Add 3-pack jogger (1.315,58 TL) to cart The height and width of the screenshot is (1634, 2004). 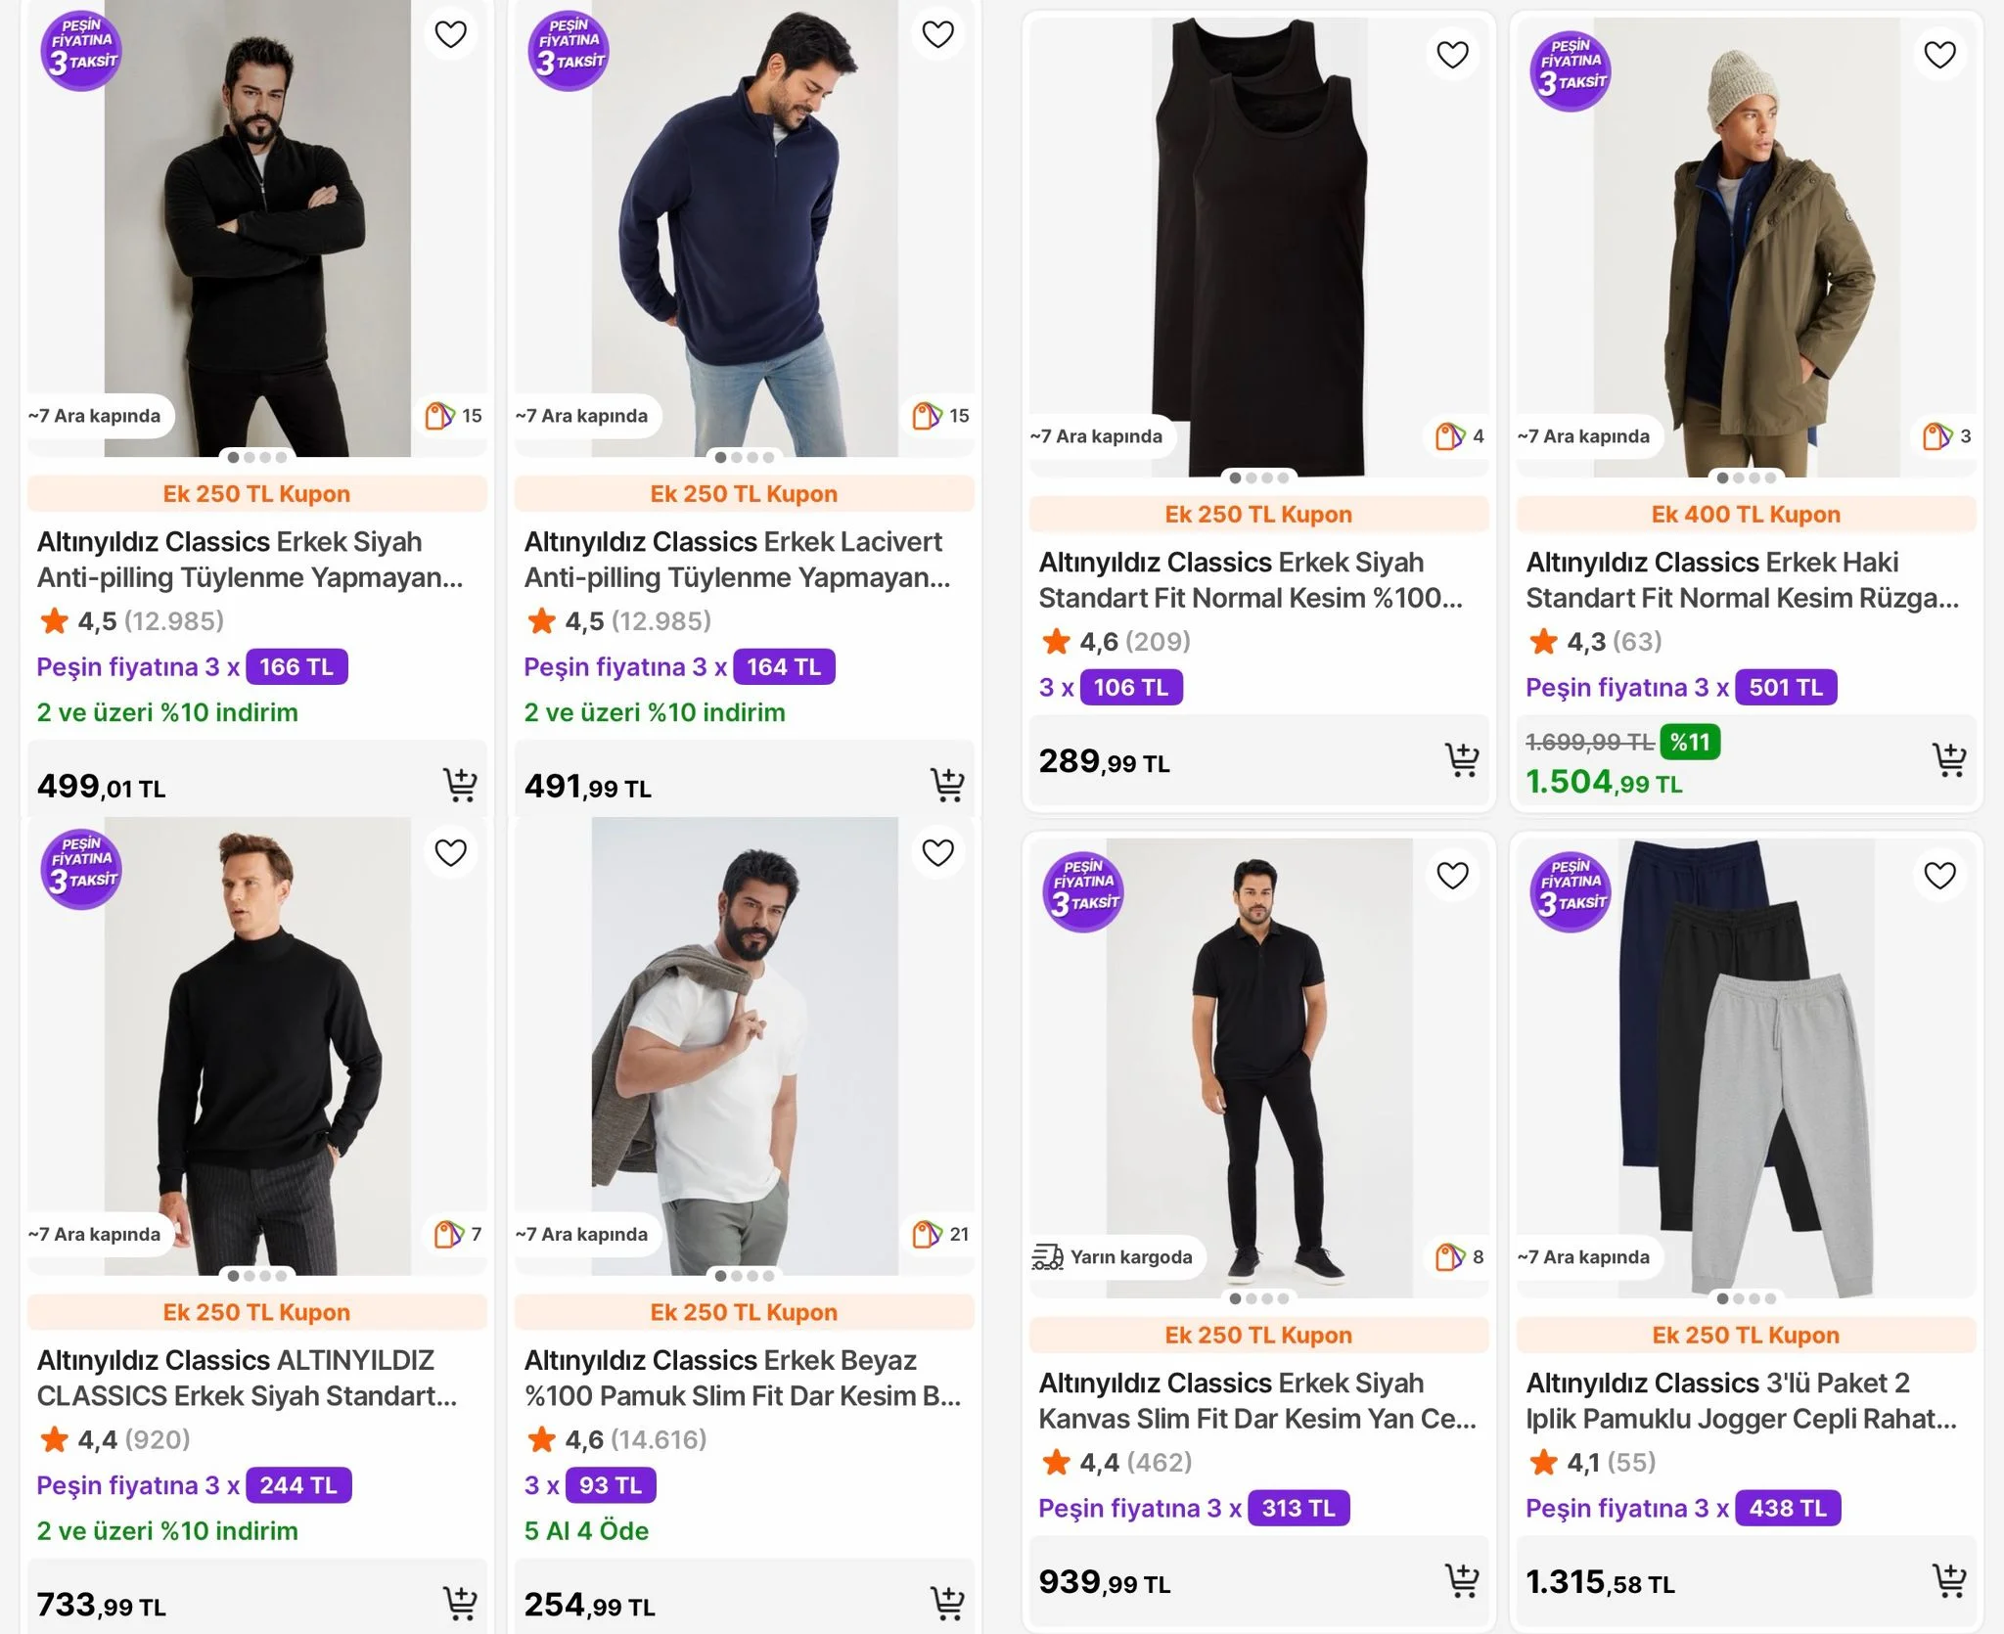pyautogui.click(x=1949, y=1580)
